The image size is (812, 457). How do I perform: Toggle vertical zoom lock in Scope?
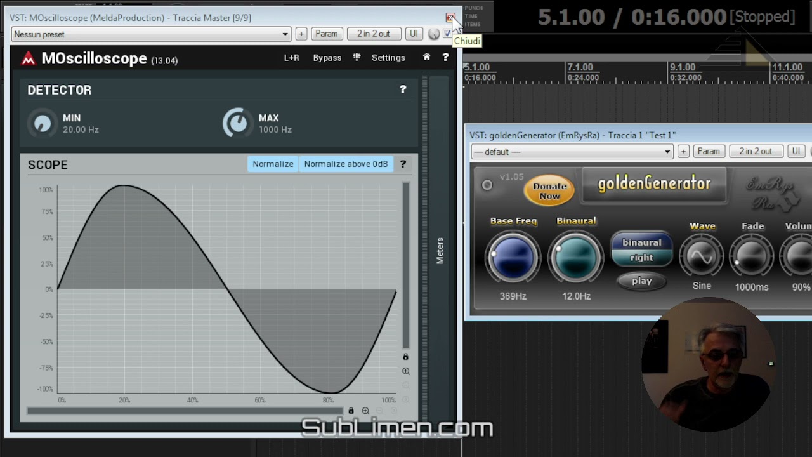(x=406, y=357)
